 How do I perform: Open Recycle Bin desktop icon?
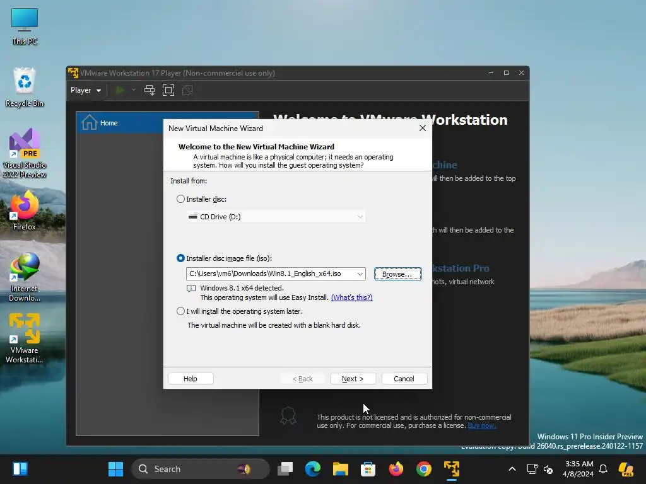25,87
